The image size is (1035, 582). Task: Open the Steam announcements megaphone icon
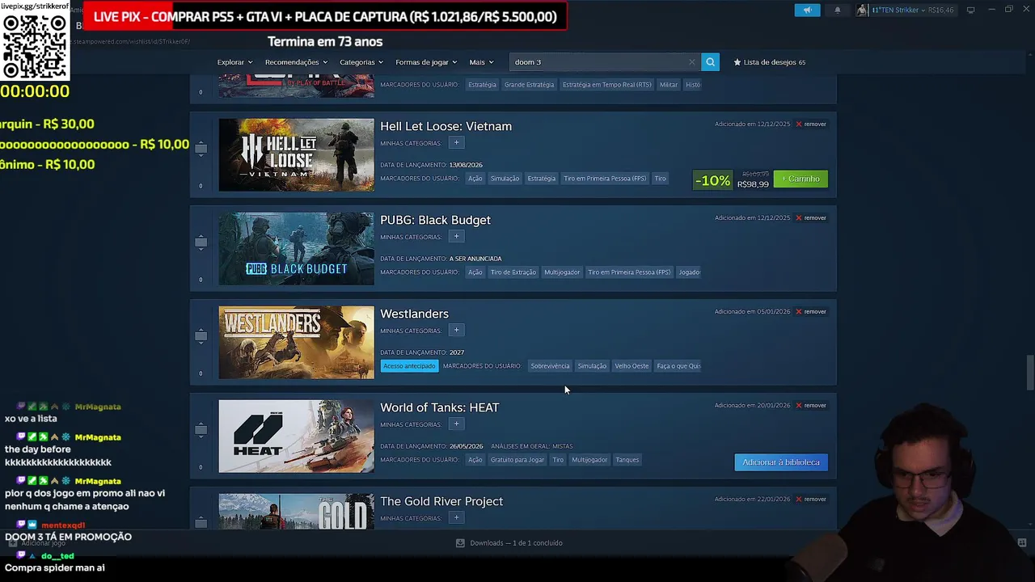click(807, 10)
